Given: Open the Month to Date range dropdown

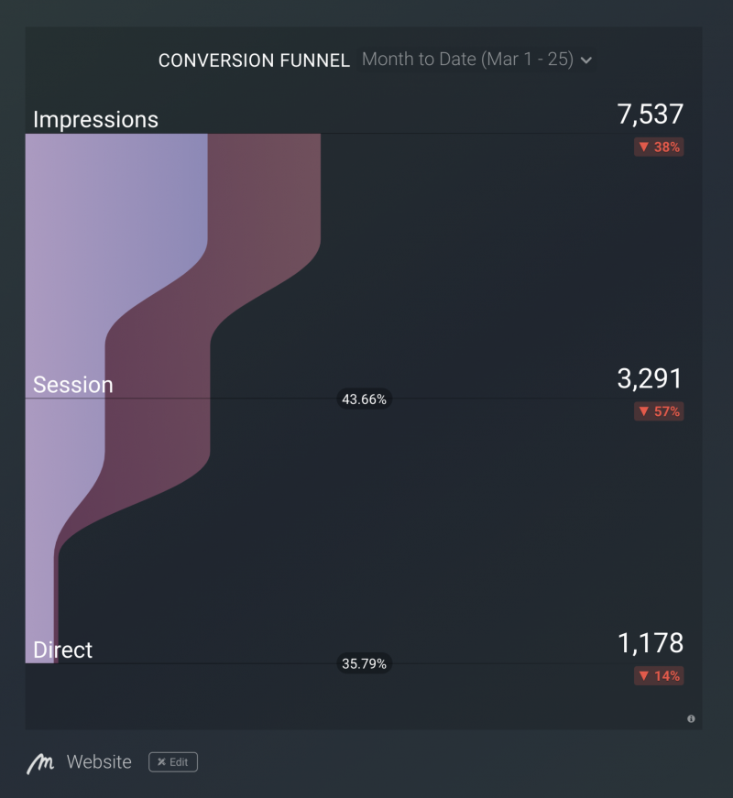Looking at the screenshot, I should click(477, 60).
